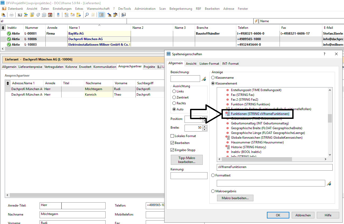The height and width of the screenshot is (224, 344).
Task: Decrease the Breite value with down arrow
Action: click(x=205, y=130)
